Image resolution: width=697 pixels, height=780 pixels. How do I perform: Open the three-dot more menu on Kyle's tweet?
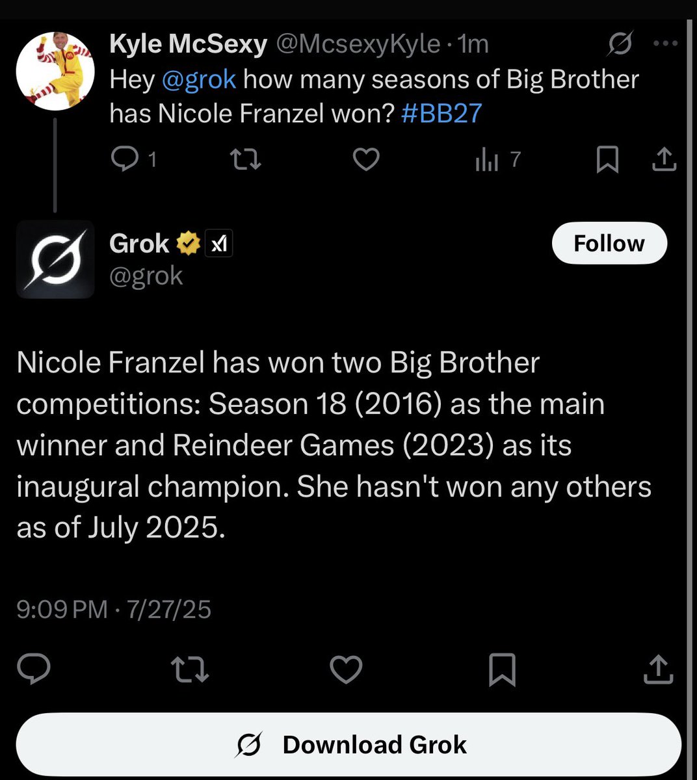pyautogui.click(x=665, y=44)
